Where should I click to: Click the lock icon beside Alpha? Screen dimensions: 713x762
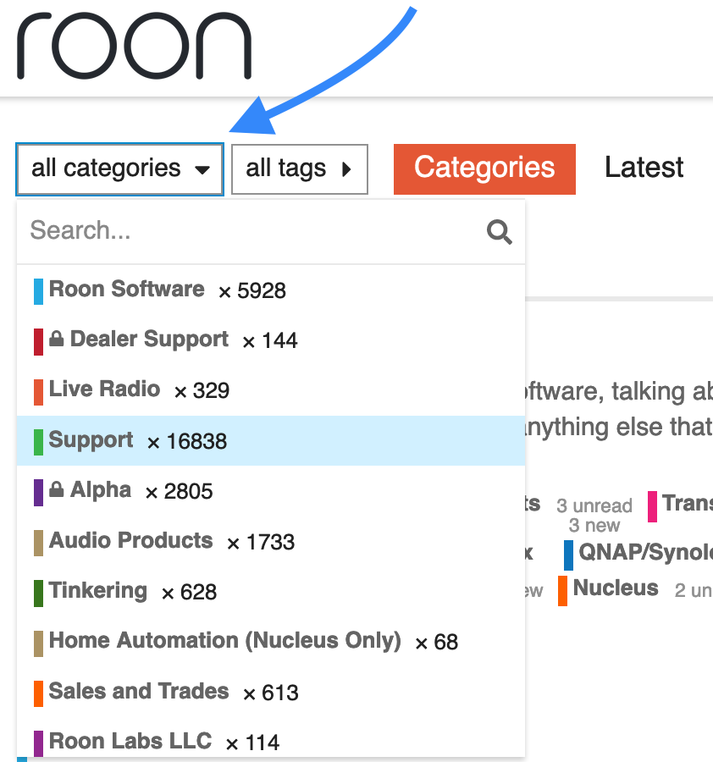57,489
